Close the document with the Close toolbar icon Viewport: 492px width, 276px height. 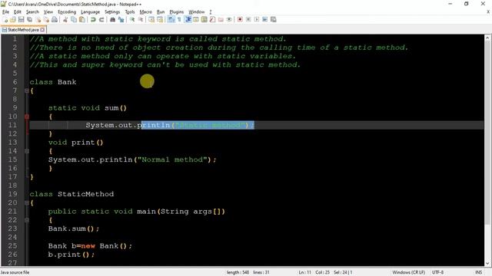point(38,19)
